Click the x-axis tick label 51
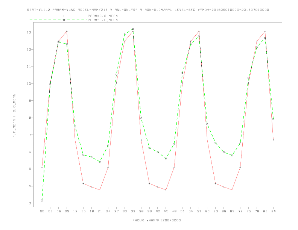 coord(182,211)
